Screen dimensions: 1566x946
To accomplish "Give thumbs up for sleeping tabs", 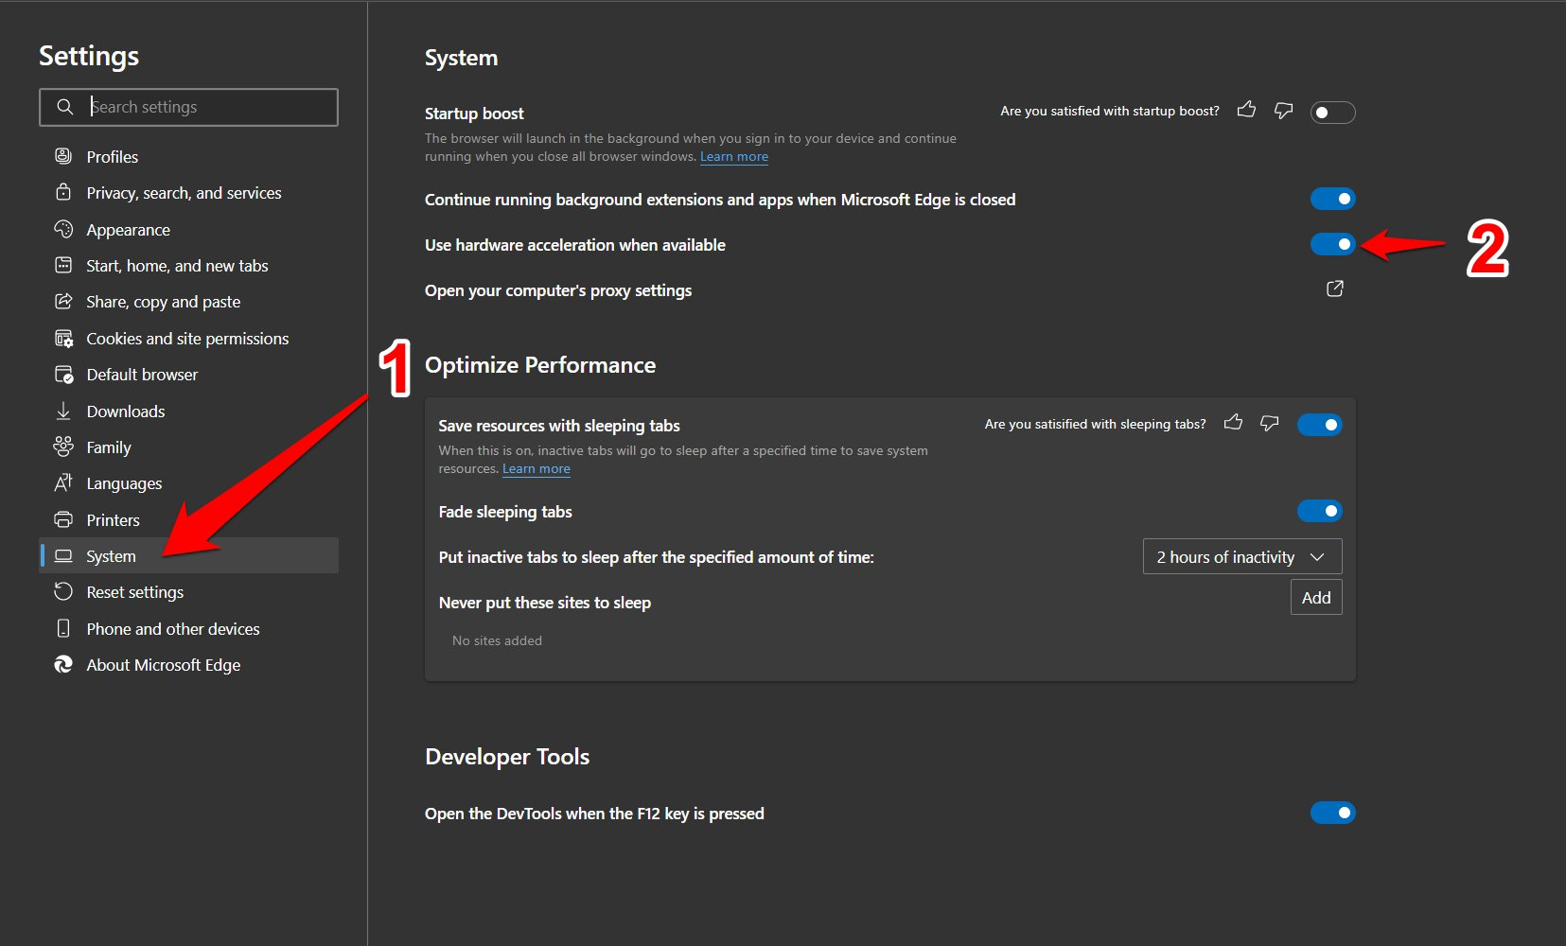I will pyautogui.click(x=1233, y=423).
